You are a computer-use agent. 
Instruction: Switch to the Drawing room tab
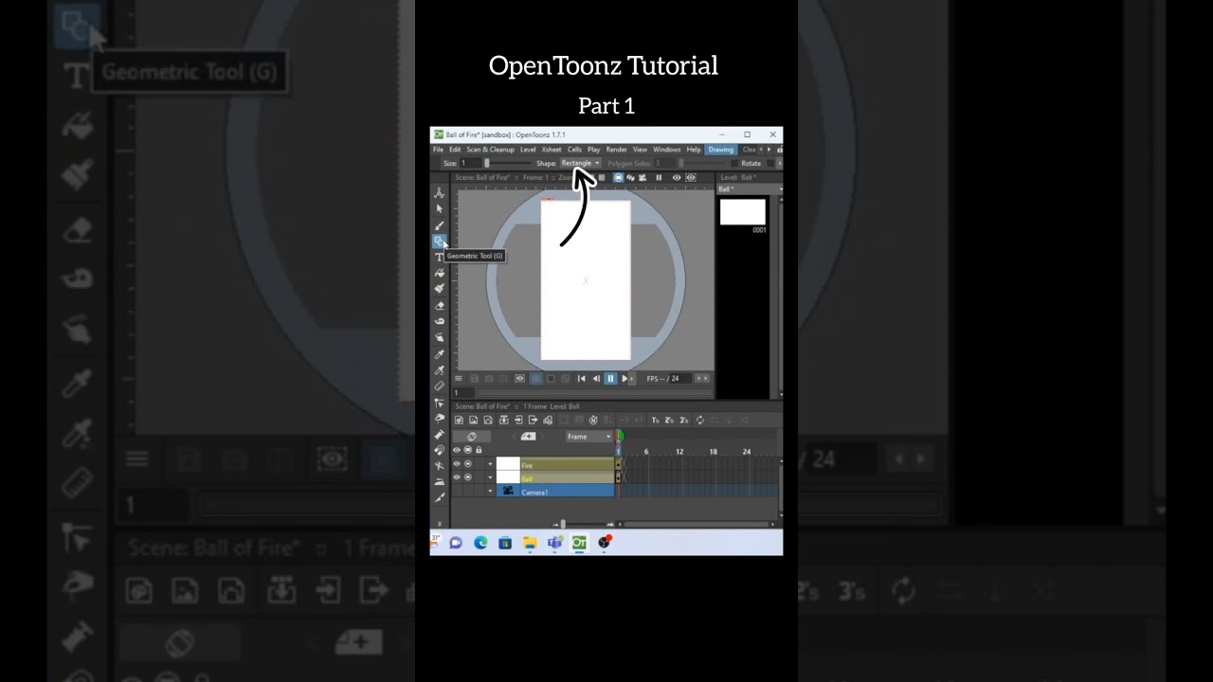721,150
